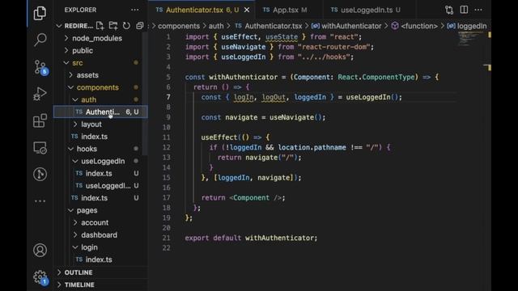Expand the assets folder

click(87, 75)
